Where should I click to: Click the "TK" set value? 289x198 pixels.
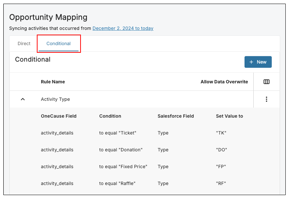click(x=221, y=133)
